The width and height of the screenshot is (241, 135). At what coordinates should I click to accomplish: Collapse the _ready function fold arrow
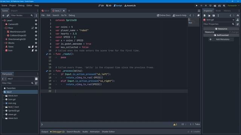click(54, 54)
